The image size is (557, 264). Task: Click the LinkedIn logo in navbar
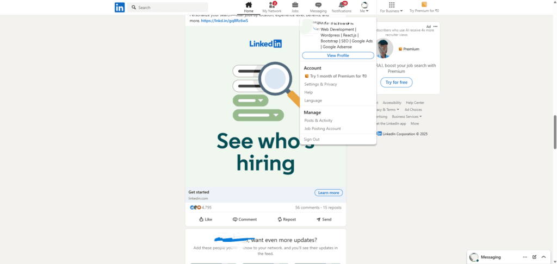(119, 7)
